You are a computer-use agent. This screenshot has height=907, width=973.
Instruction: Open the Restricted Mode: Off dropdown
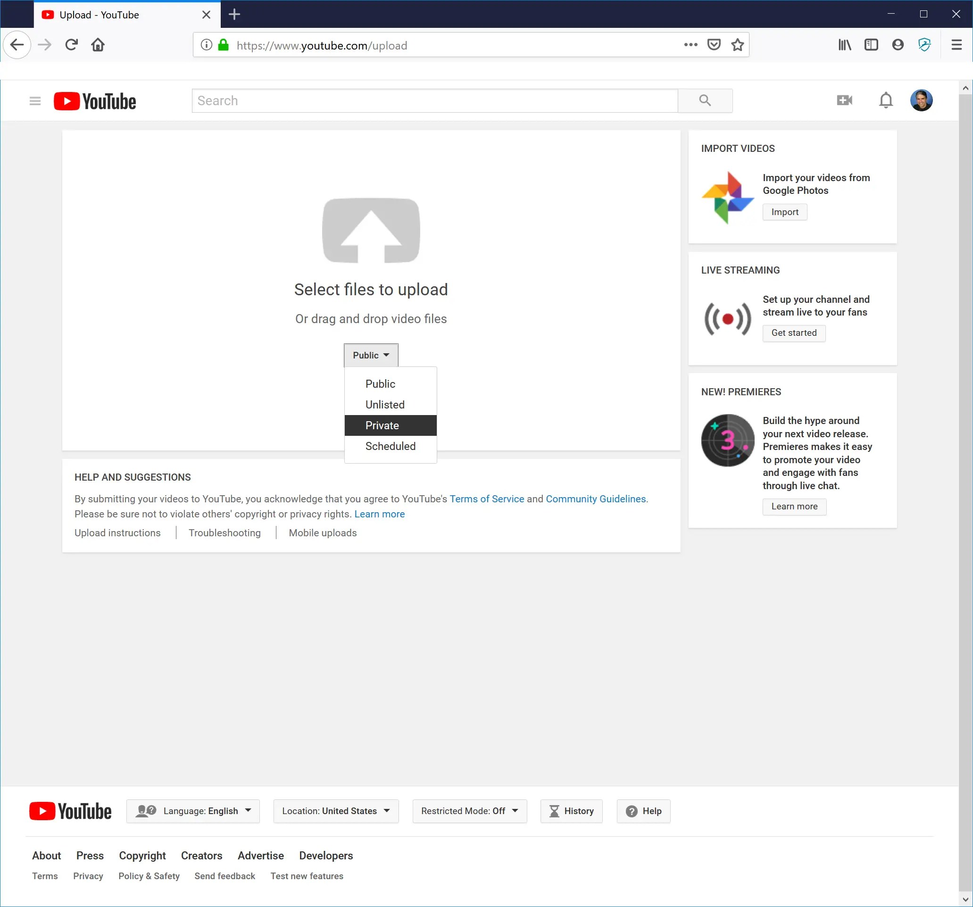click(469, 811)
